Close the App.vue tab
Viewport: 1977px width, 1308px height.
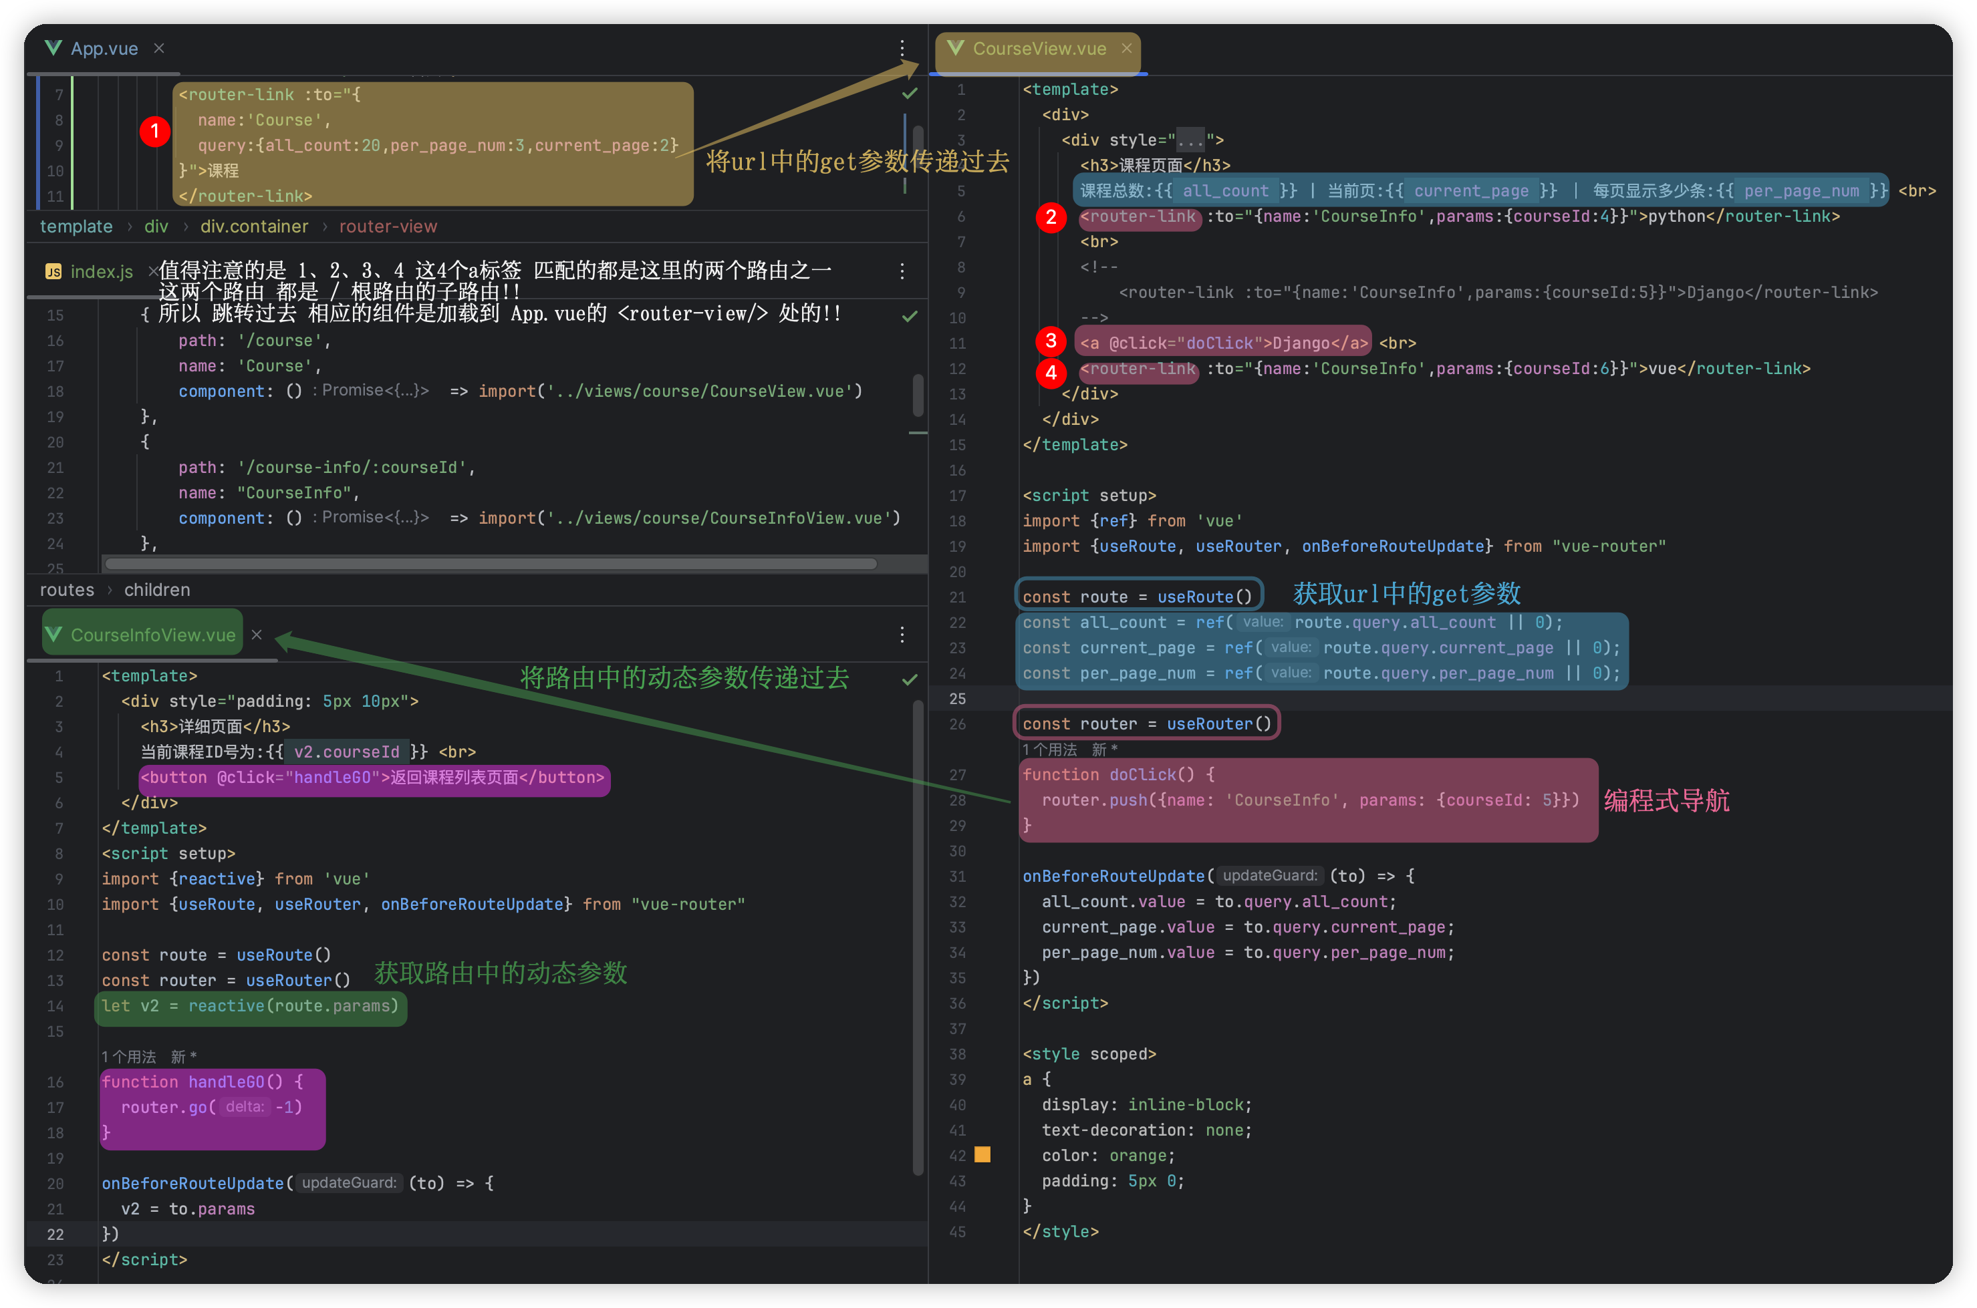pyautogui.click(x=158, y=48)
